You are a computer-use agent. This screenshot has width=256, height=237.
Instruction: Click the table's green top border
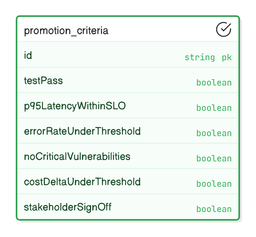[x=128, y=16]
